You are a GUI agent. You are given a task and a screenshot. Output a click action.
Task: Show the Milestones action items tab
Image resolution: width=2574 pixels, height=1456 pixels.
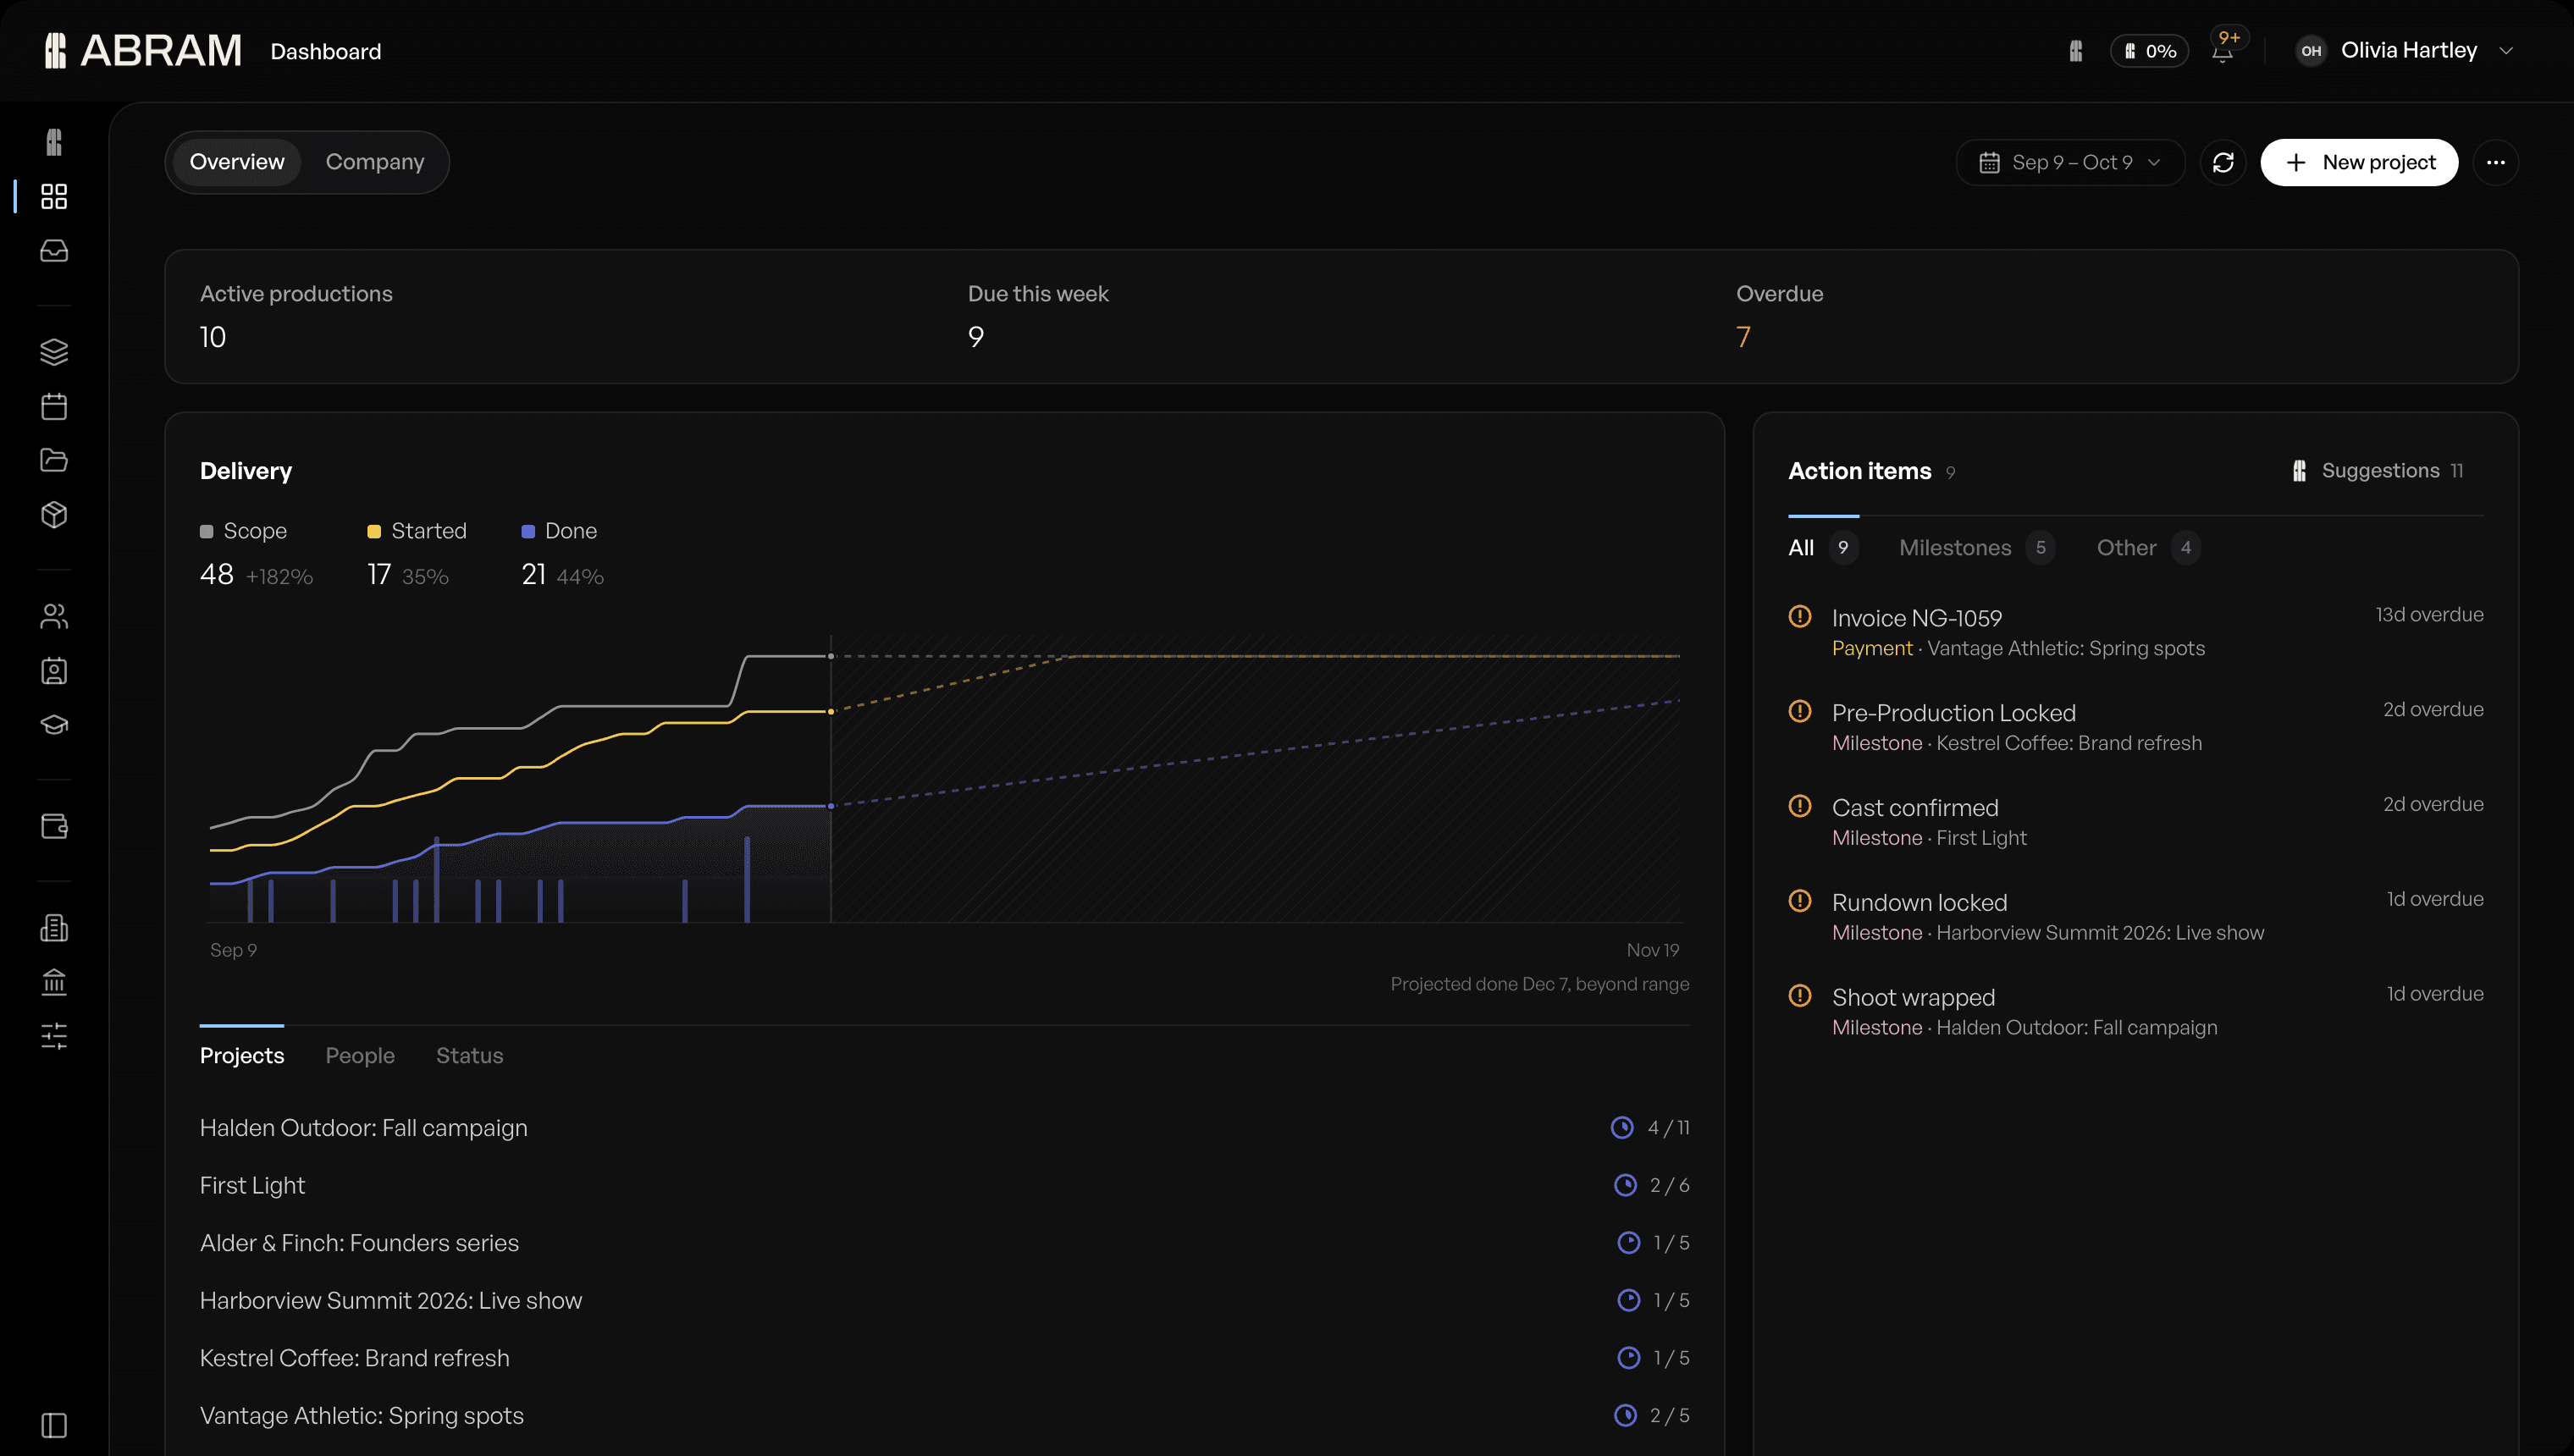(x=1976, y=547)
